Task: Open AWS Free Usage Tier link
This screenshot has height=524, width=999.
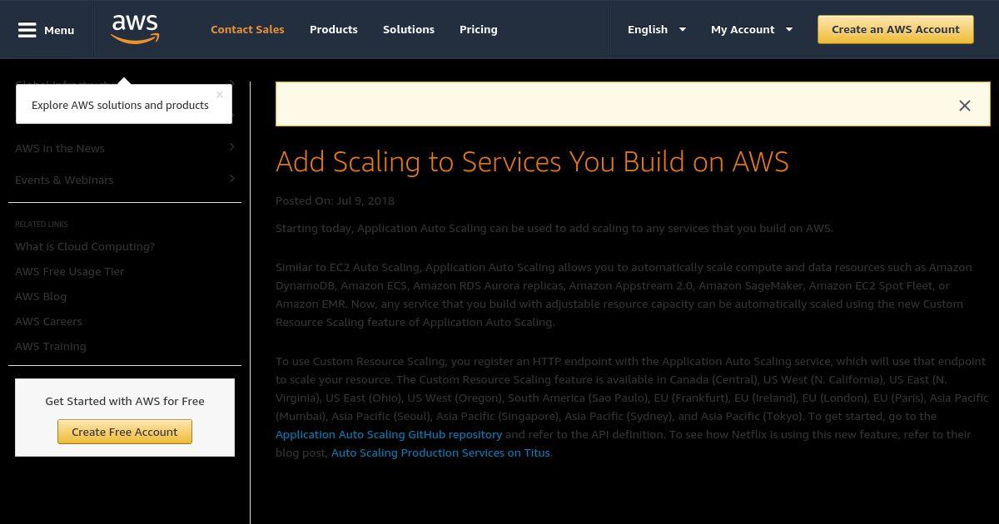Action: tap(70, 271)
